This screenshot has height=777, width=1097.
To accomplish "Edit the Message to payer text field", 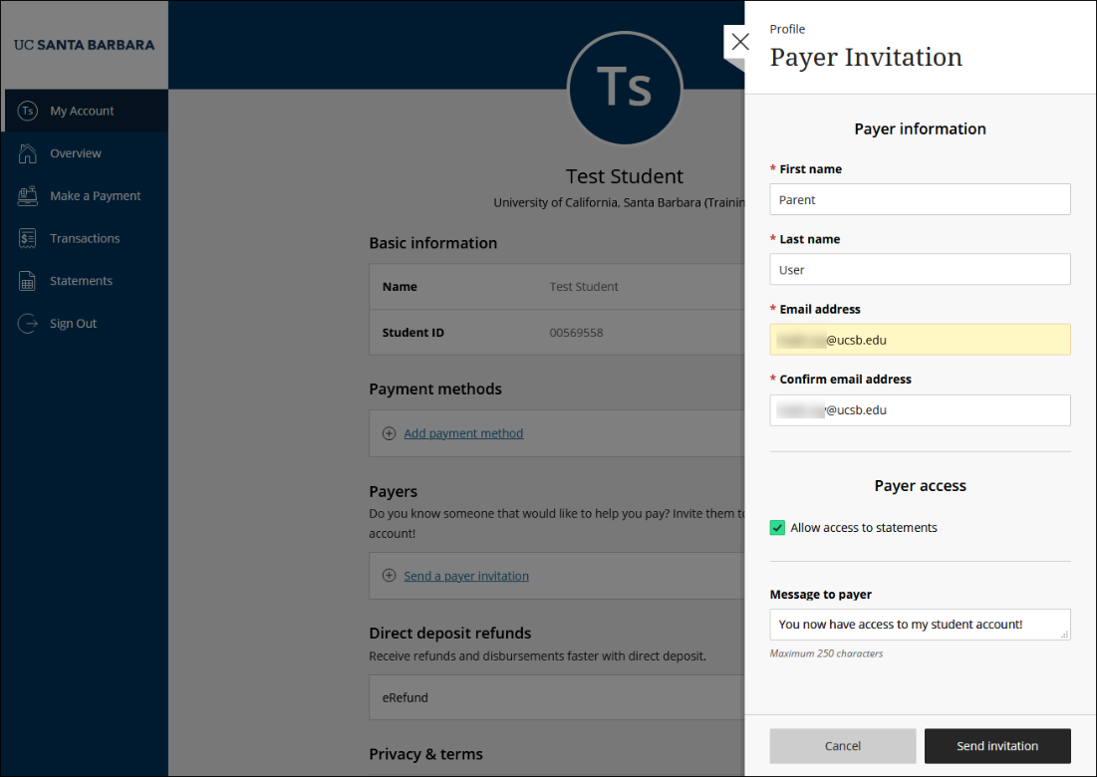I will tap(919, 625).
